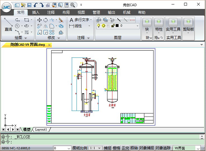Viewport: 206px width, 151px height.
Task: Select the rectangle tool in 绘图 panel
Action: (26, 20)
